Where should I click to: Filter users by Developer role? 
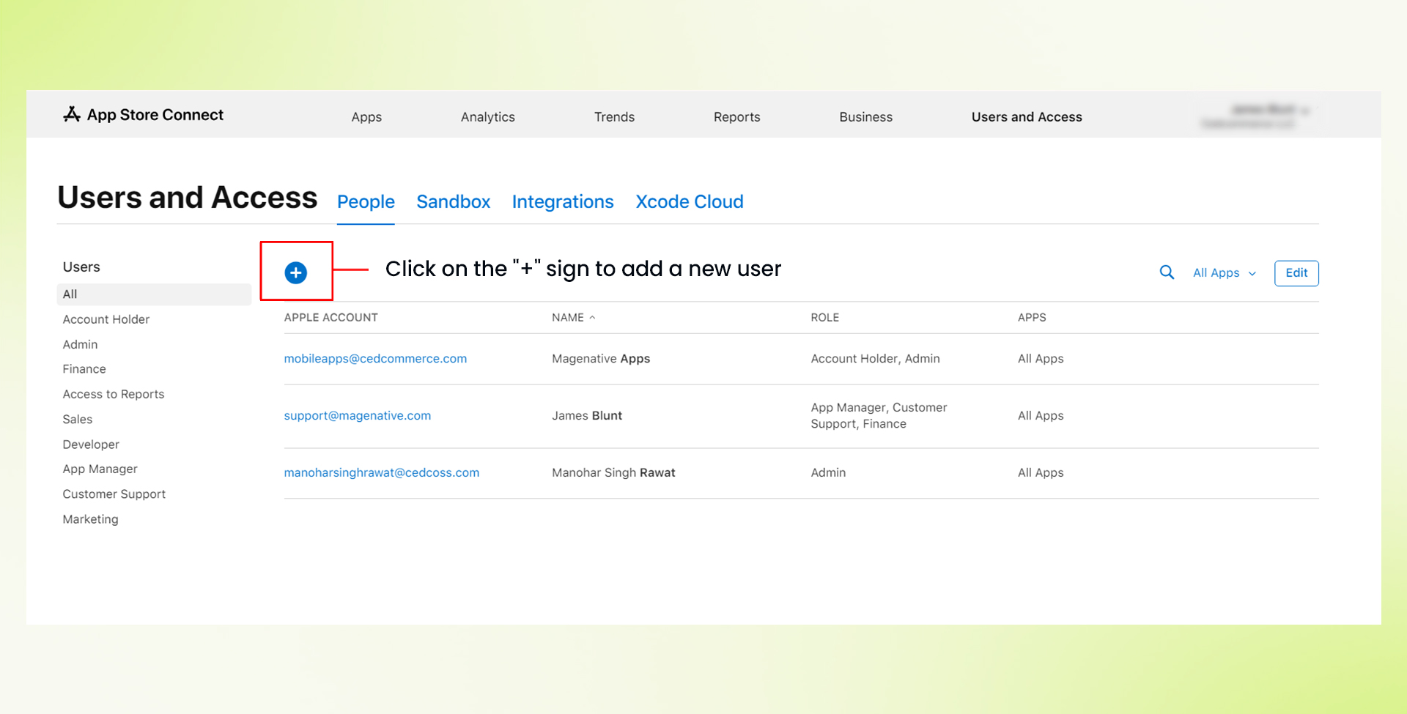coord(91,445)
